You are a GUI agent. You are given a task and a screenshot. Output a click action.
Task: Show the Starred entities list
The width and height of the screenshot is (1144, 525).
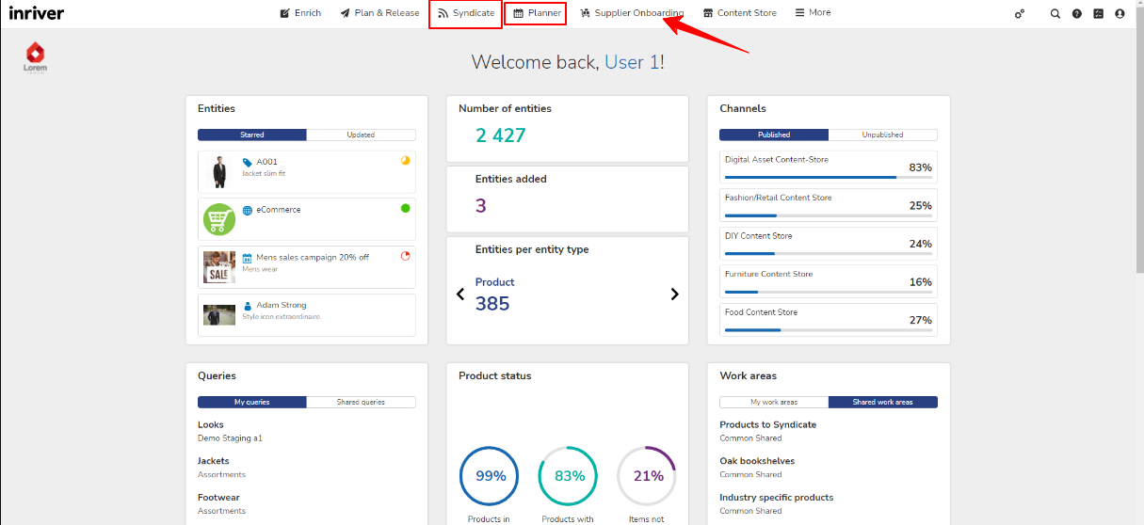[252, 135]
